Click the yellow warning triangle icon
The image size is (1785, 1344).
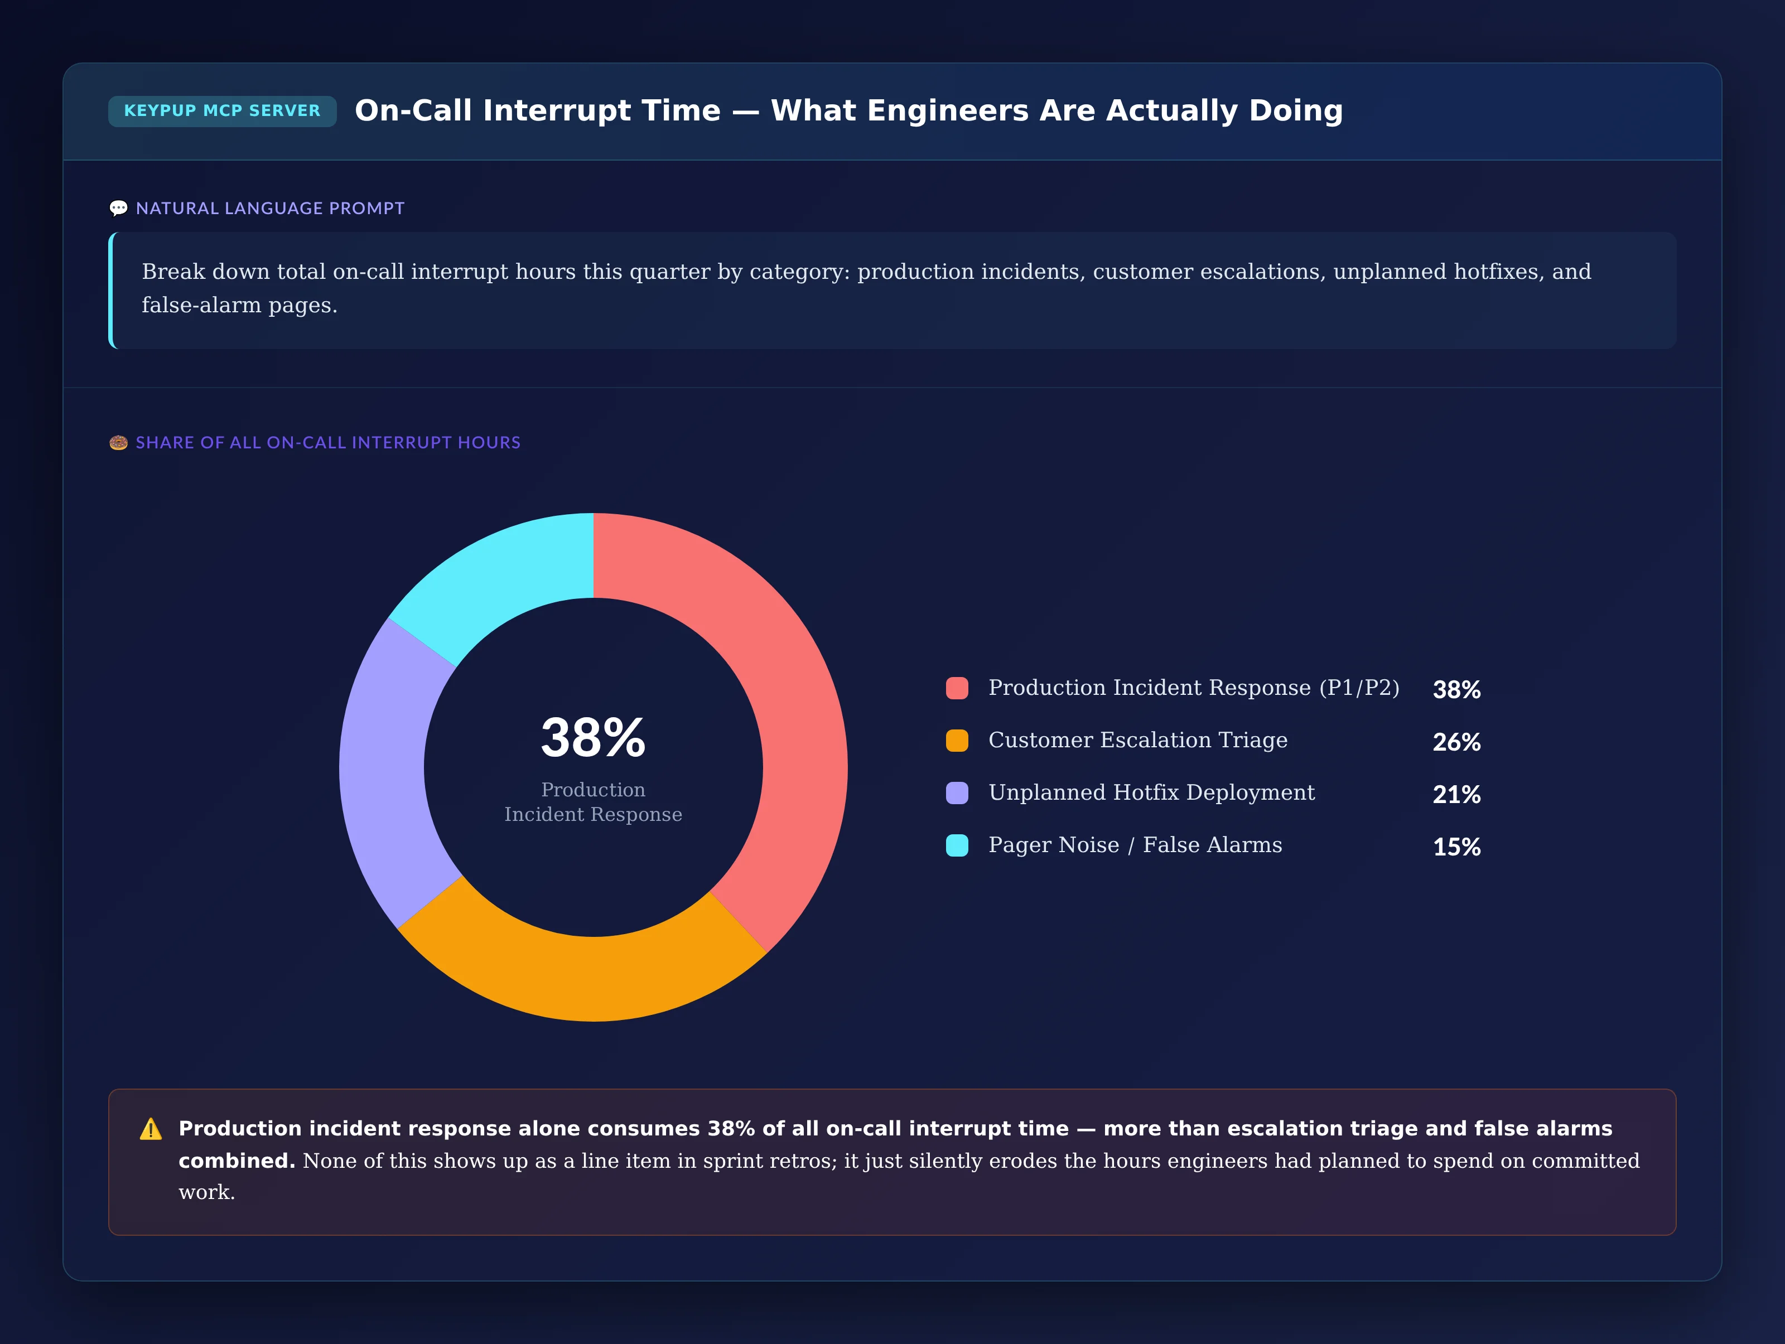(151, 1129)
